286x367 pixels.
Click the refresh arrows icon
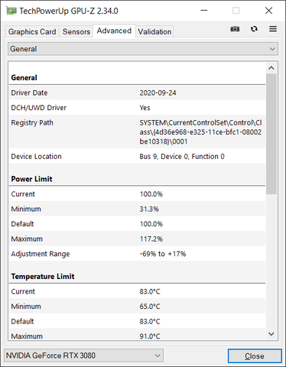[x=254, y=29]
